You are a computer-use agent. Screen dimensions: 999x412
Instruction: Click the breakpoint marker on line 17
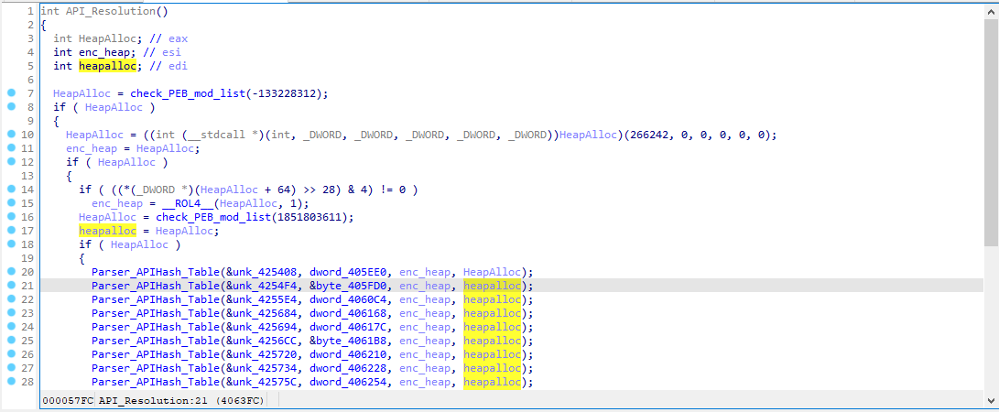tap(11, 231)
